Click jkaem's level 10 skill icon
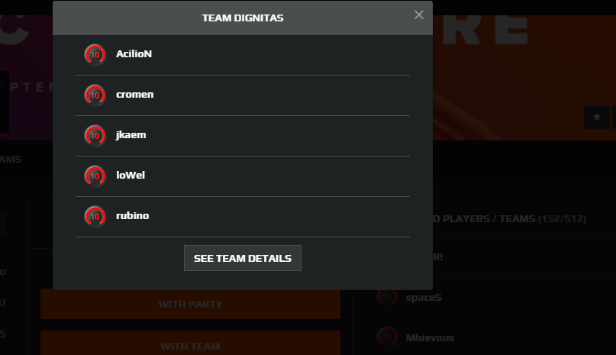The image size is (616, 355). point(95,136)
